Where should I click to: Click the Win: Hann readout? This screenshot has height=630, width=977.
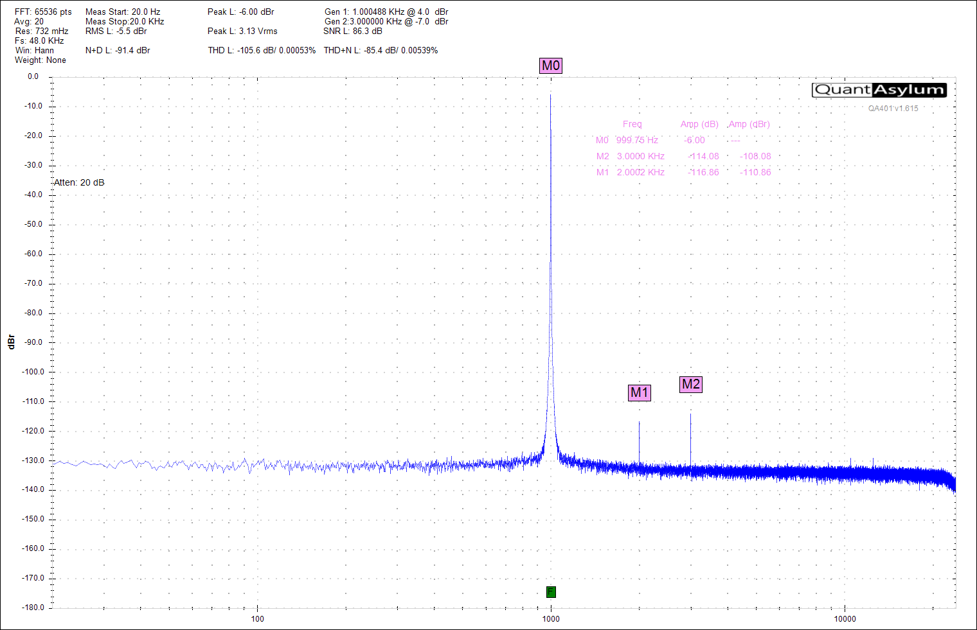pos(35,51)
